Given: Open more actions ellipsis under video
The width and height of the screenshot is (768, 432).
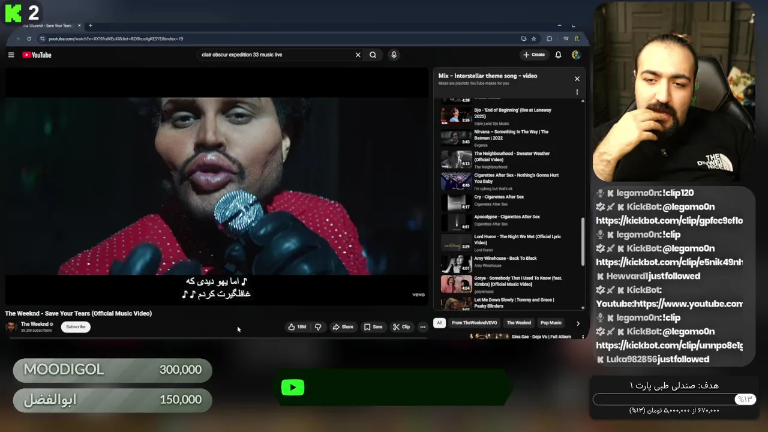Looking at the screenshot, I should 423,327.
